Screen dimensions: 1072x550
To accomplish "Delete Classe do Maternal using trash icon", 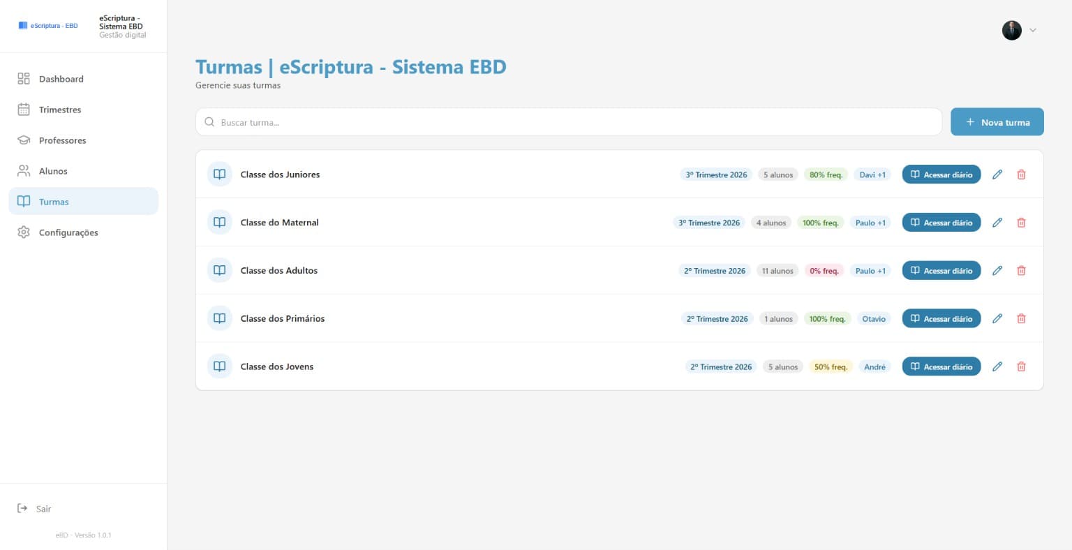I will pyautogui.click(x=1021, y=223).
